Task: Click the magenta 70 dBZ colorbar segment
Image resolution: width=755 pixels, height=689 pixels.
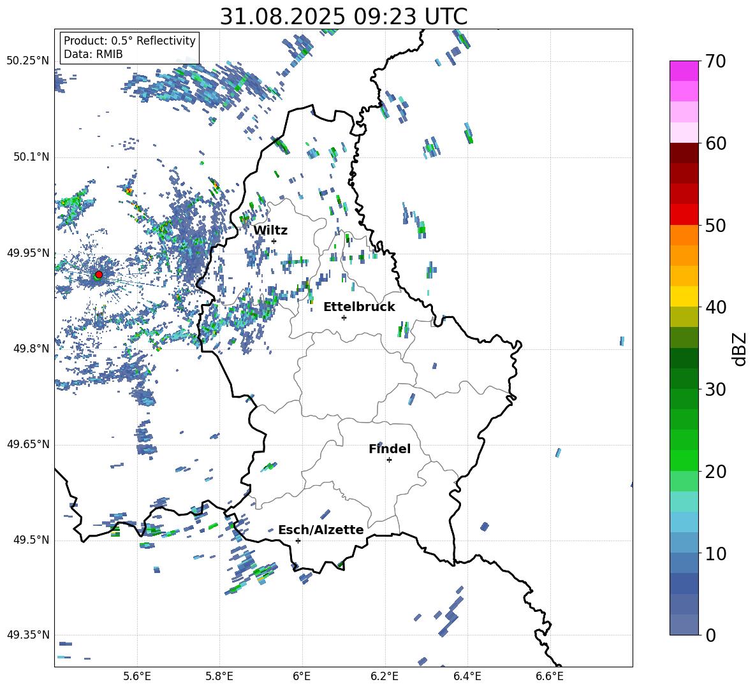Action: click(684, 71)
